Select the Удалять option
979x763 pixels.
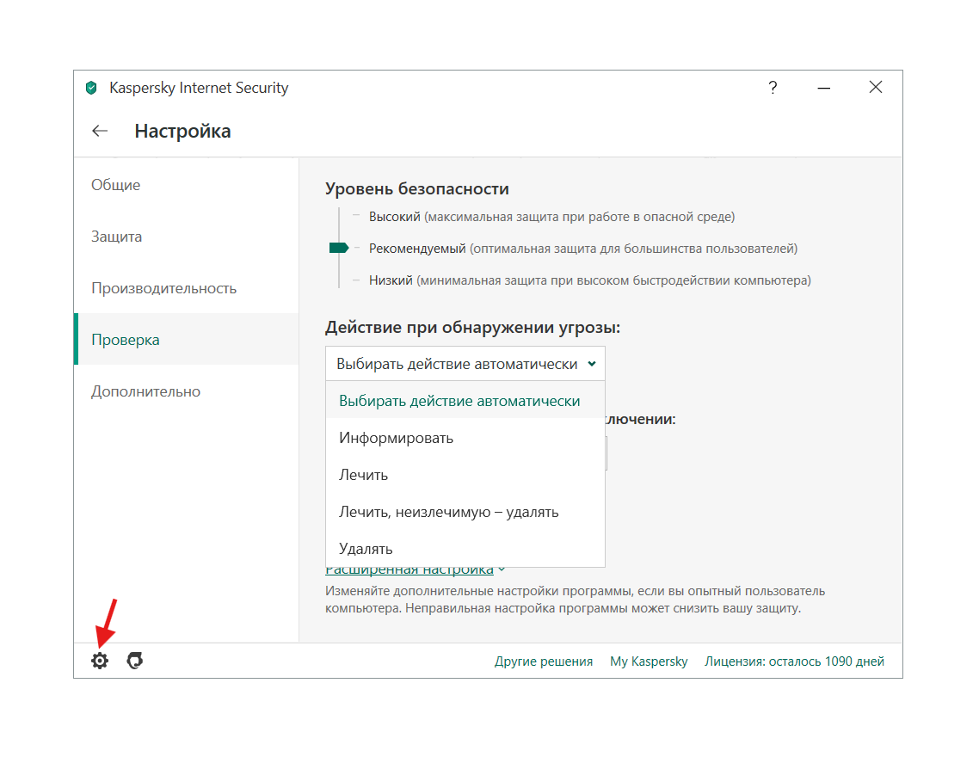pos(465,549)
